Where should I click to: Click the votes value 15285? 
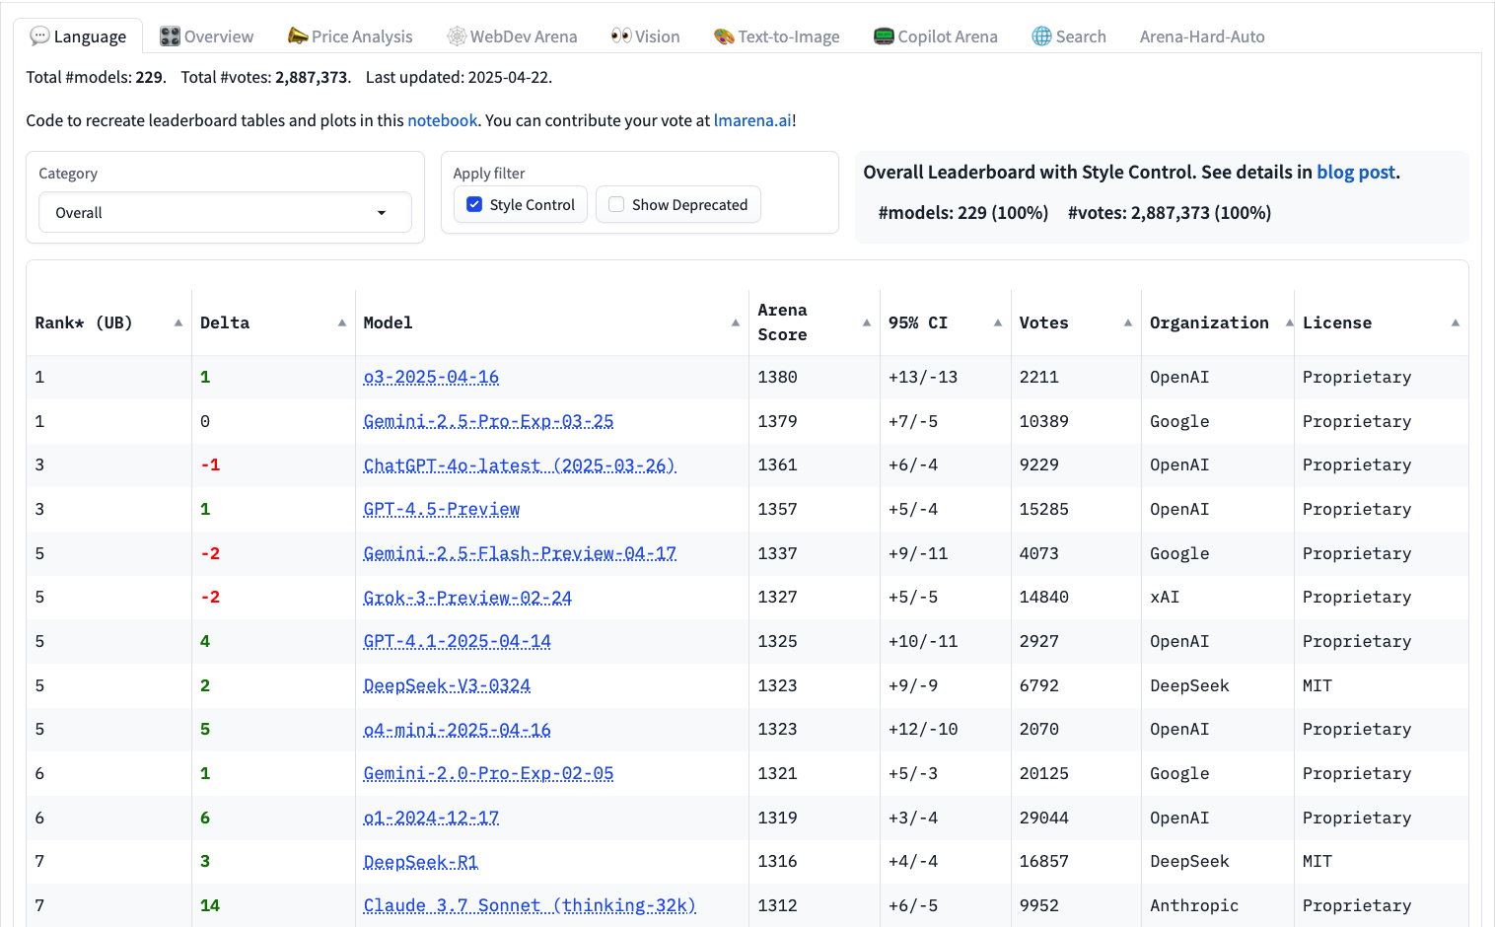coord(1044,509)
